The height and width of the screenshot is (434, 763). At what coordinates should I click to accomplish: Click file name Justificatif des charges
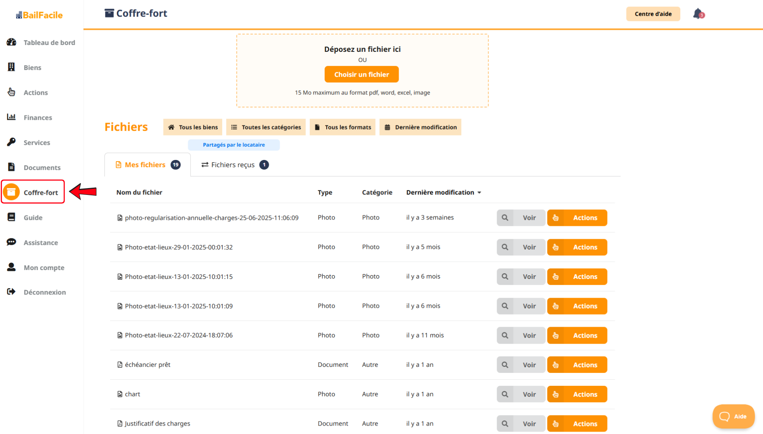coord(158,424)
